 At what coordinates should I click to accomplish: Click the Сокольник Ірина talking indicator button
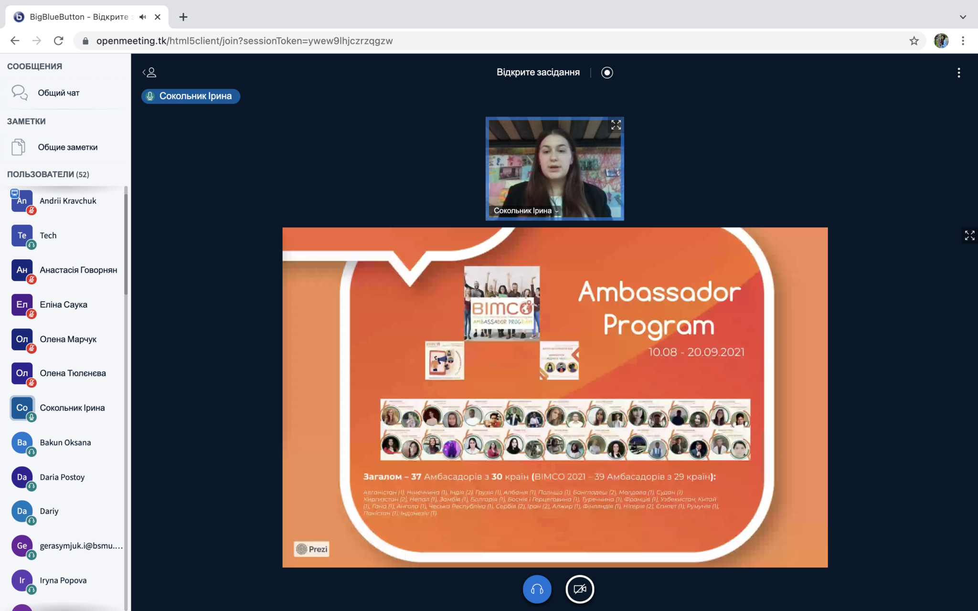(x=191, y=96)
